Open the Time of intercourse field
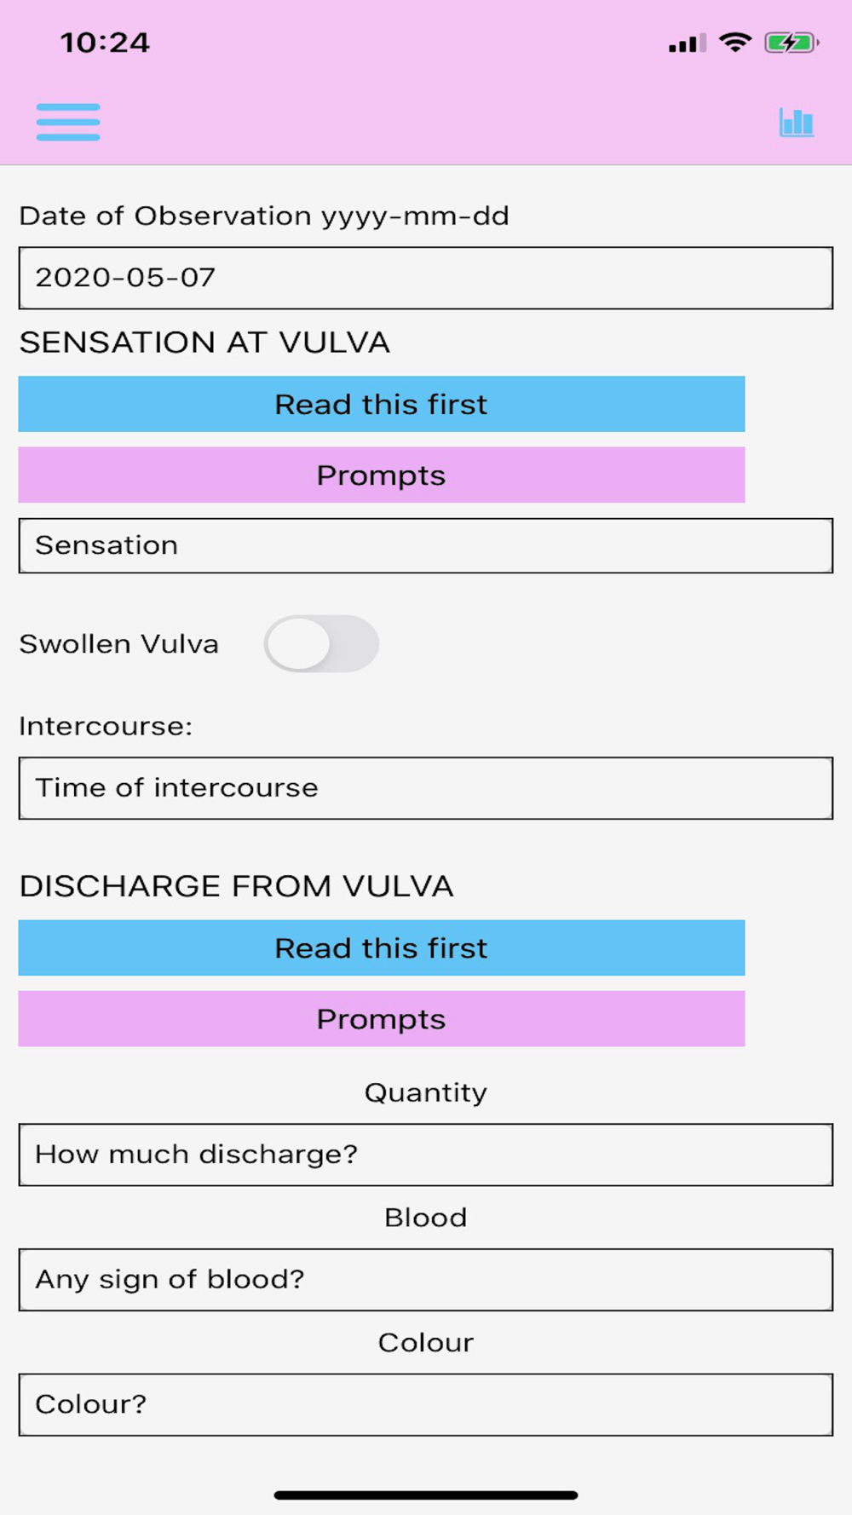 coord(425,788)
